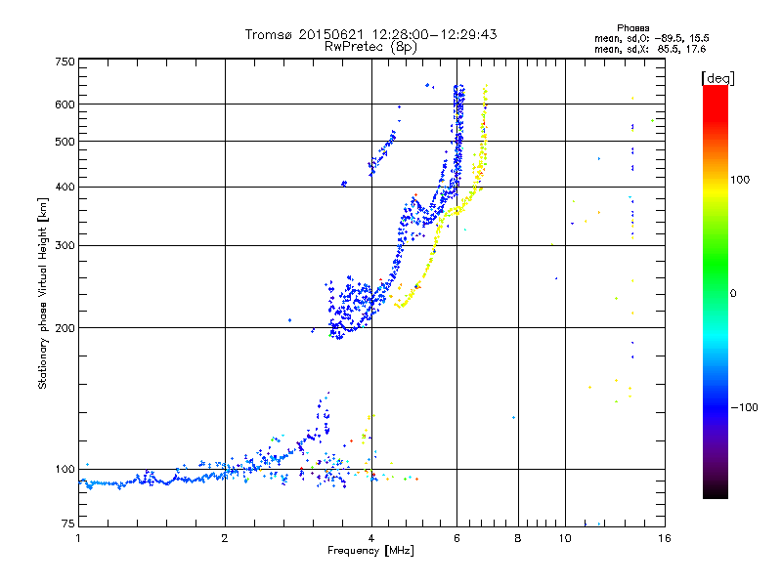782x586 pixels.
Task: Click y-axis tick label '600'
Action: tap(65, 105)
